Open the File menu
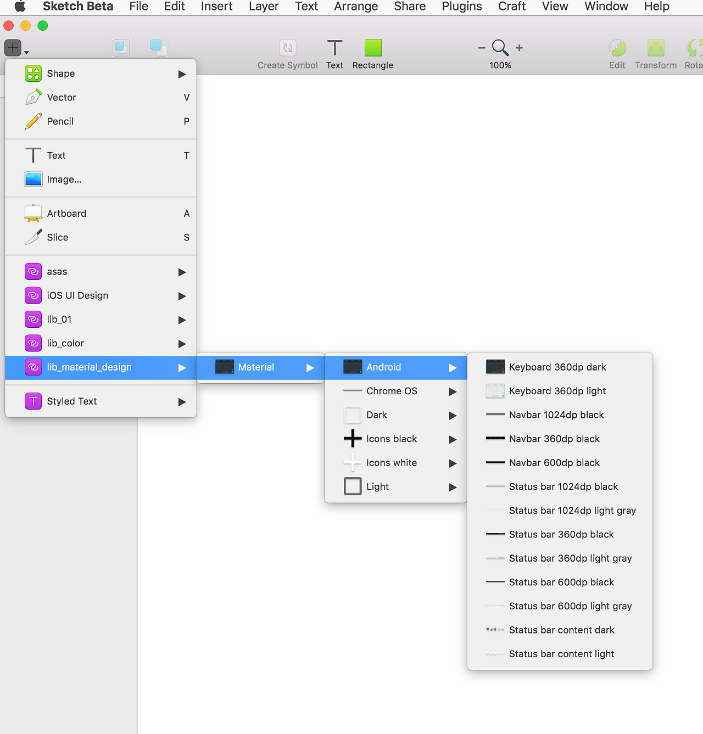The image size is (703, 734). coord(139,7)
